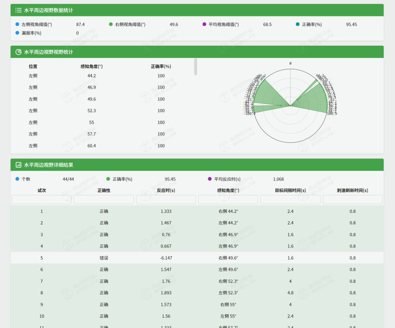The height and width of the screenshot is (328, 395).
Task: Click the -6.147 reaction time value
Action: (166, 258)
